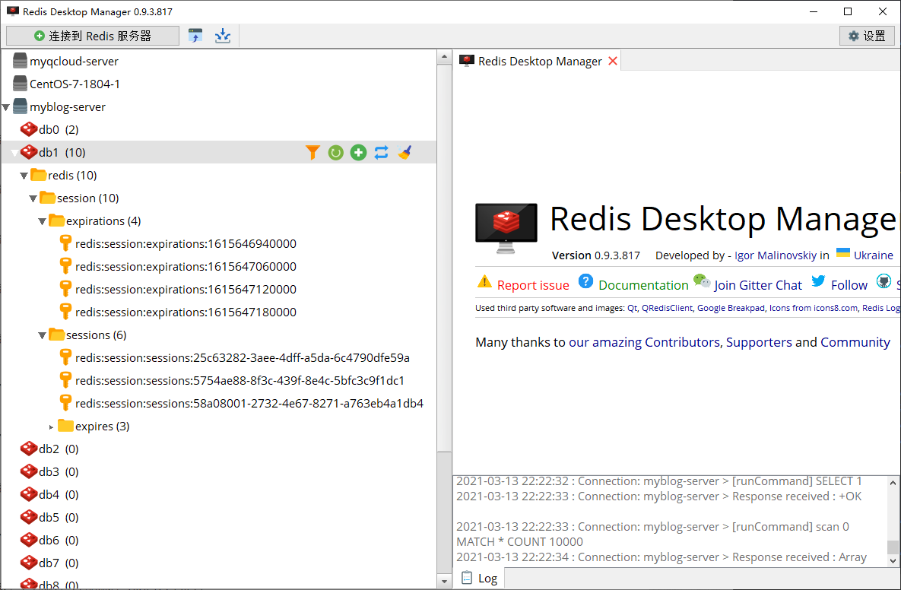Click the export connections toolbar icon

point(223,36)
